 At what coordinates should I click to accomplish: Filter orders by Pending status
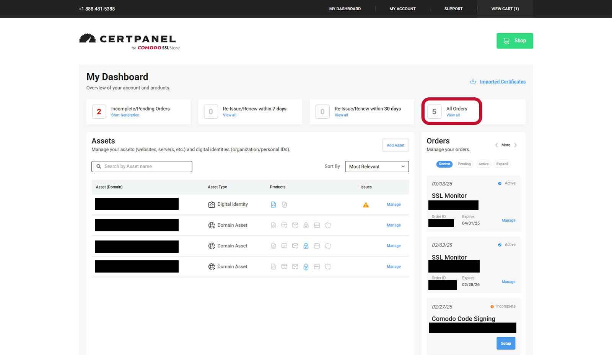464,164
